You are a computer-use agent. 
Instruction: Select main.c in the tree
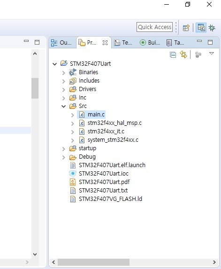96,115
